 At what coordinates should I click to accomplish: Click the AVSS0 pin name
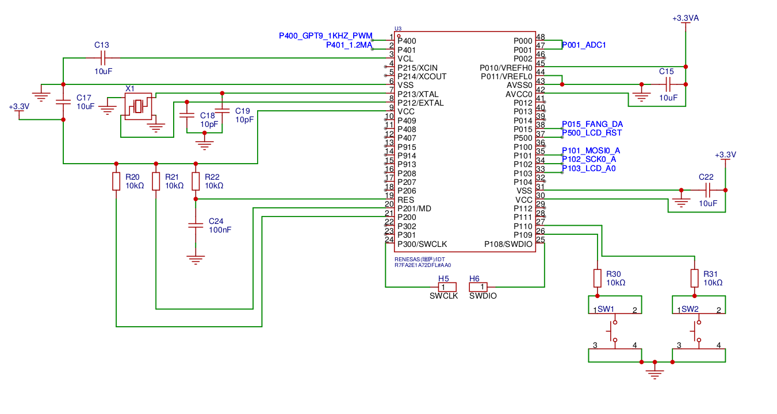(x=519, y=85)
